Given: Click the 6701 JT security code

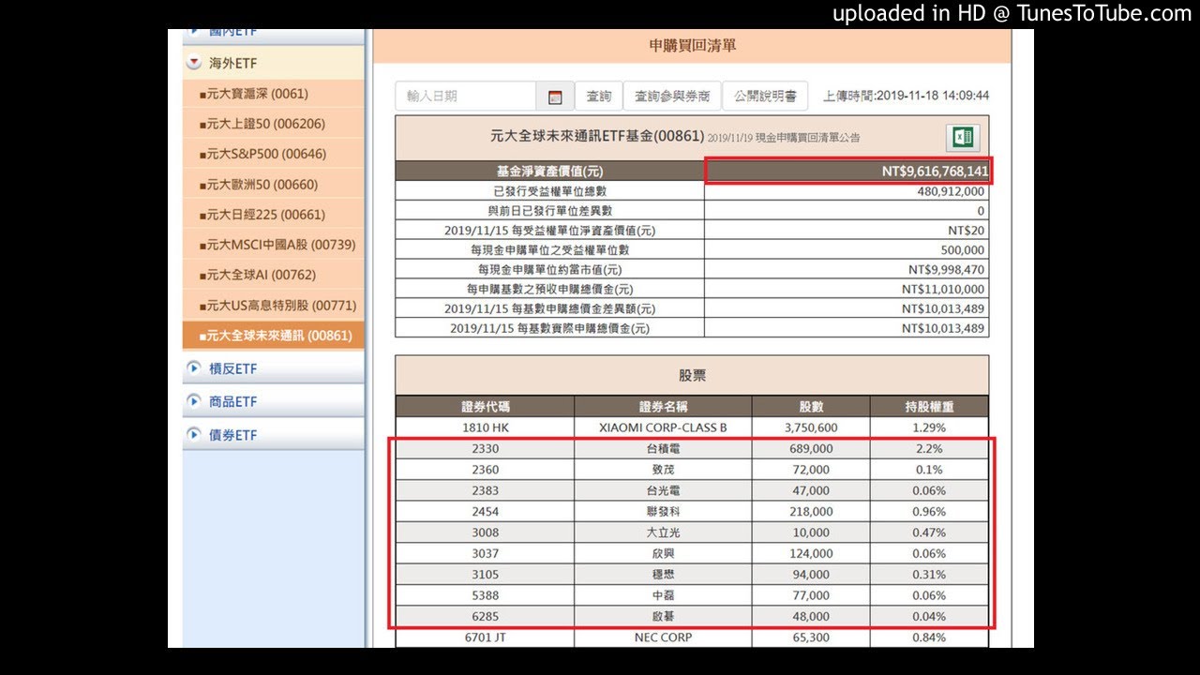Looking at the screenshot, I should coord(485,637).
